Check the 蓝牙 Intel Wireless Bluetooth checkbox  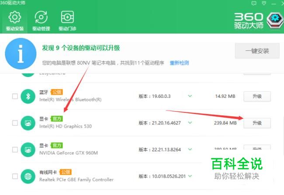pyautogui.click(x=15, y=96)
